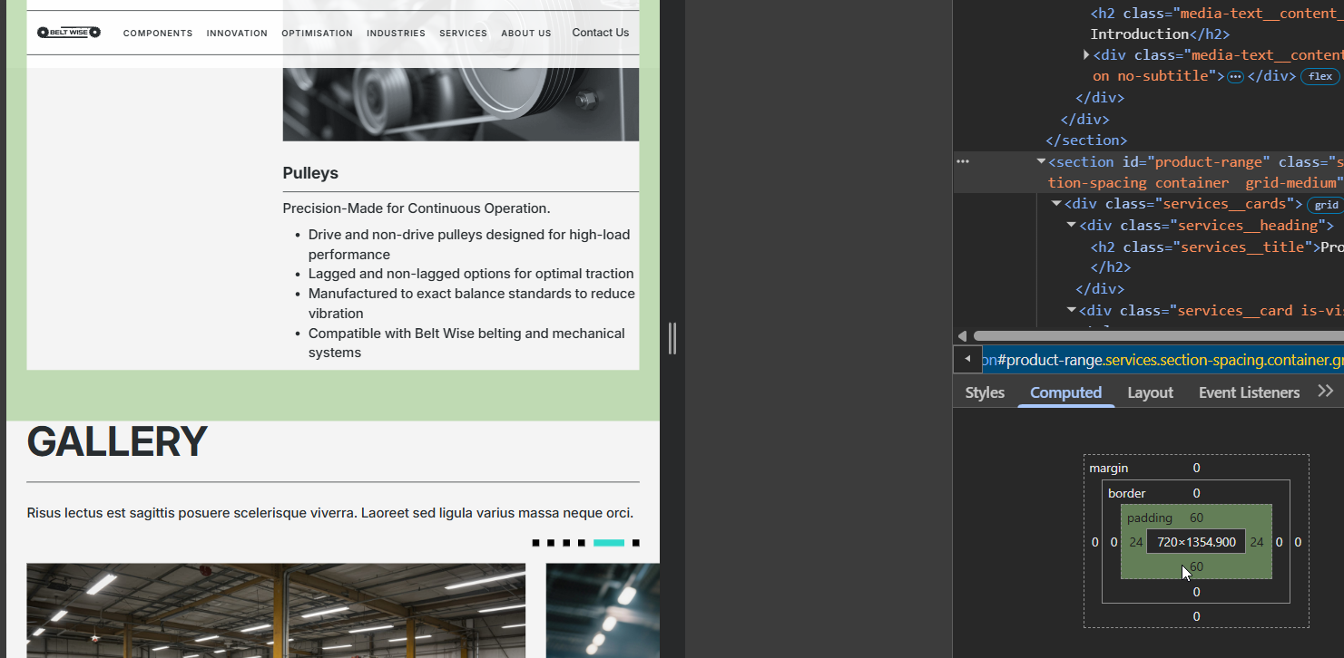This screenshot has width=1344, height=658.
Task: Show more DevTools sidebar tabs chevron
Action: (x=1326, y=392)
